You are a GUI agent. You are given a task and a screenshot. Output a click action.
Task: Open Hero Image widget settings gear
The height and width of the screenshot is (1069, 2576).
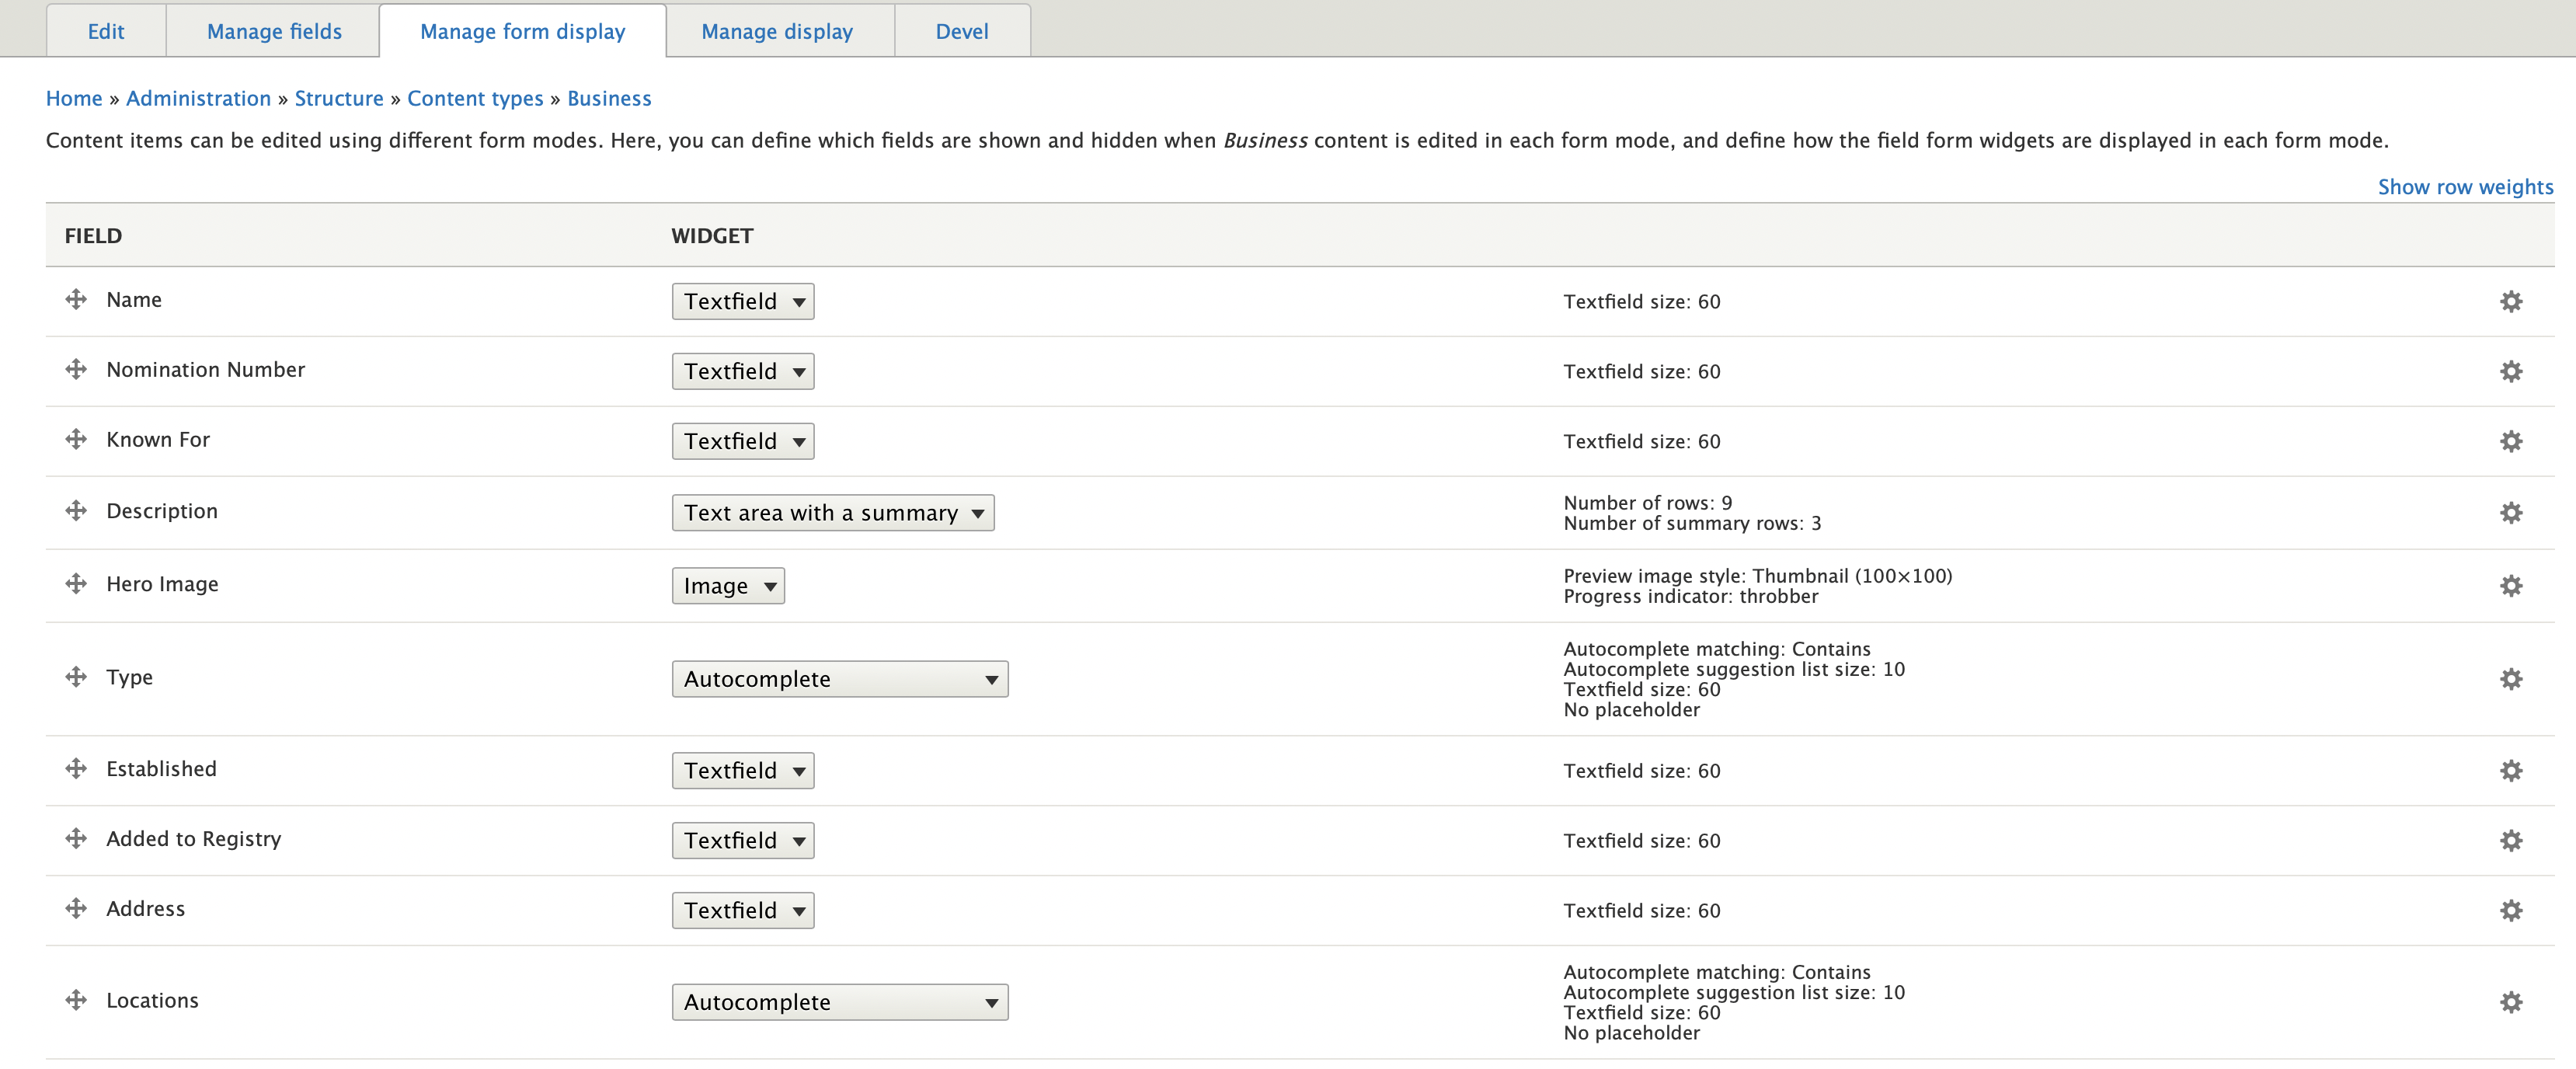coord(2510,586)
